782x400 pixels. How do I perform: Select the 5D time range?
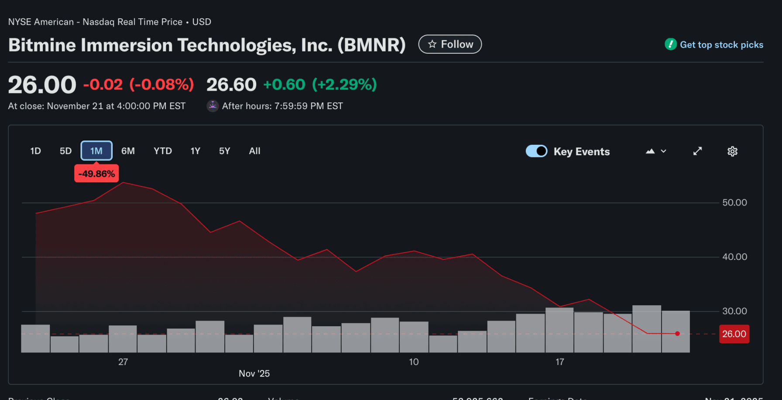click(x=65, y=151)
